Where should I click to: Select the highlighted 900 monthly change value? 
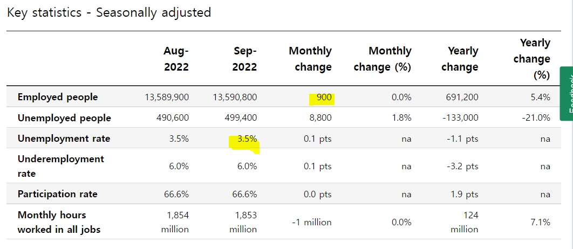tap(324, 98)
